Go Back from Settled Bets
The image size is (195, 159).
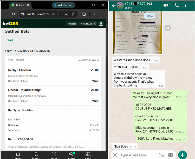pyautogui.click(x=9, y=40)
